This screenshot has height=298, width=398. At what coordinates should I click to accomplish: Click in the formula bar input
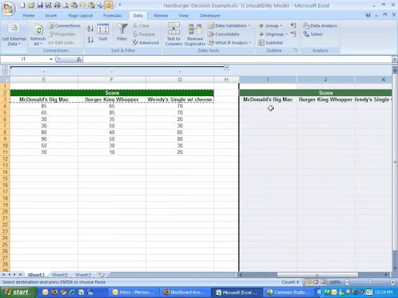[x=238, y=60]
